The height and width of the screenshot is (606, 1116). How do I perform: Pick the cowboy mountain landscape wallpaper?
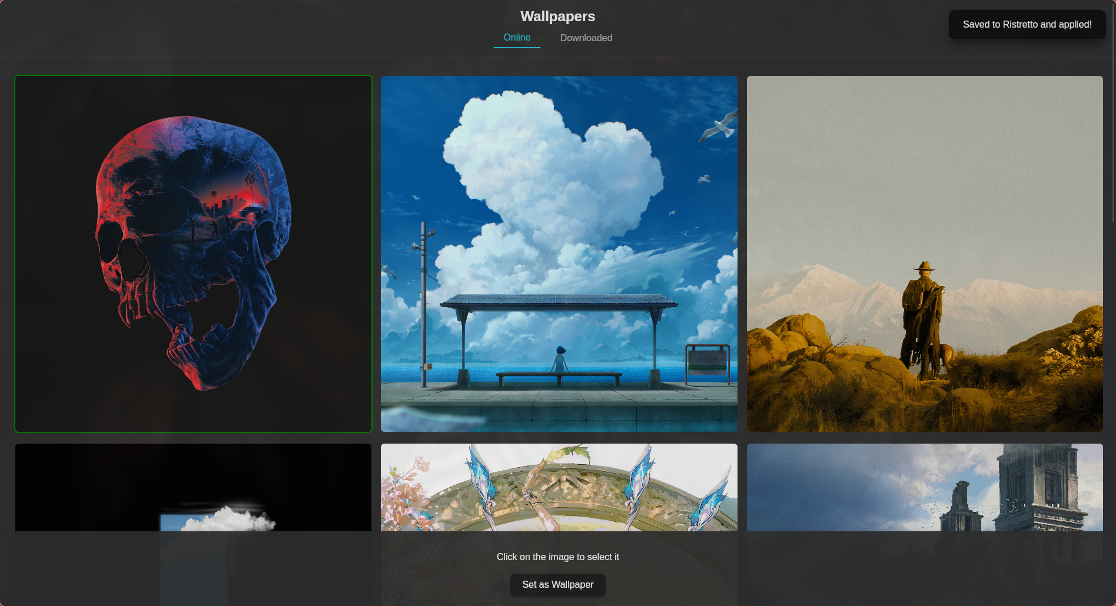[924, 253]
